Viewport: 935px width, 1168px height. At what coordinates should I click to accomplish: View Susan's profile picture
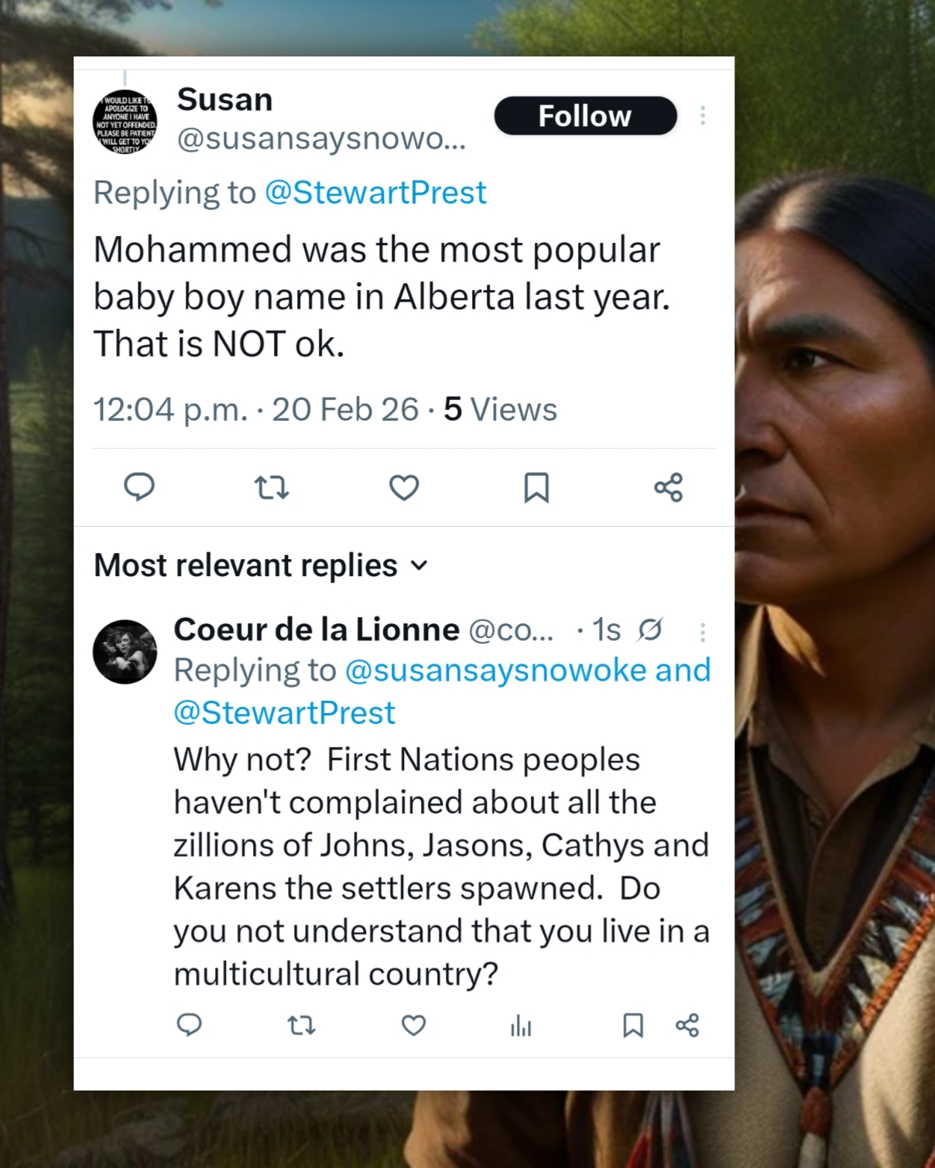point(125,121)
